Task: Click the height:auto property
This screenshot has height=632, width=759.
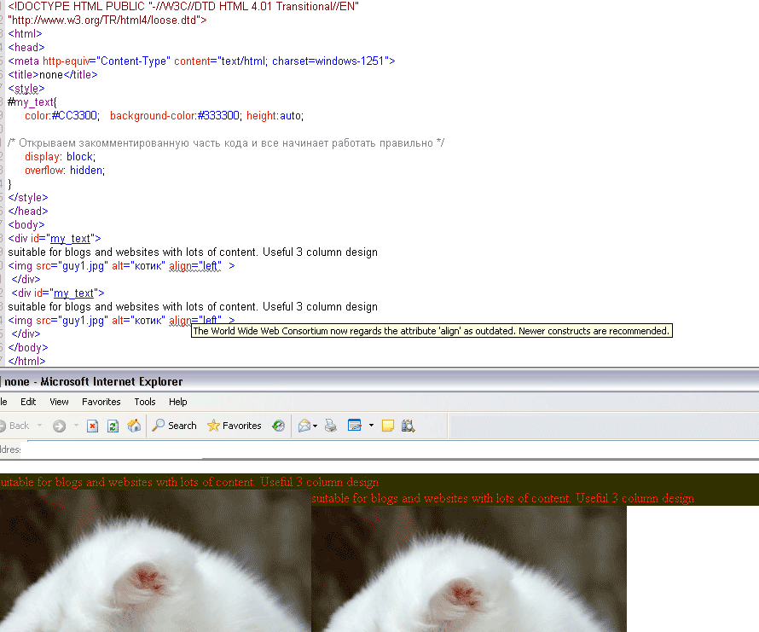Action: [x=275, y=116]
